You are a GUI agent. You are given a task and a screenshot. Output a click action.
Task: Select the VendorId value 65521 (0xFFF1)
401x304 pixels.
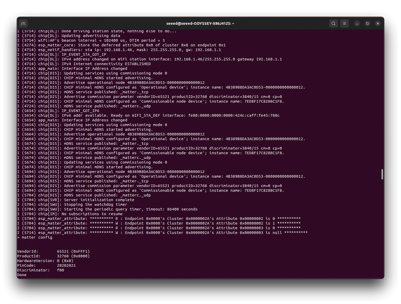pyautogui.click(x=73, y=251)
